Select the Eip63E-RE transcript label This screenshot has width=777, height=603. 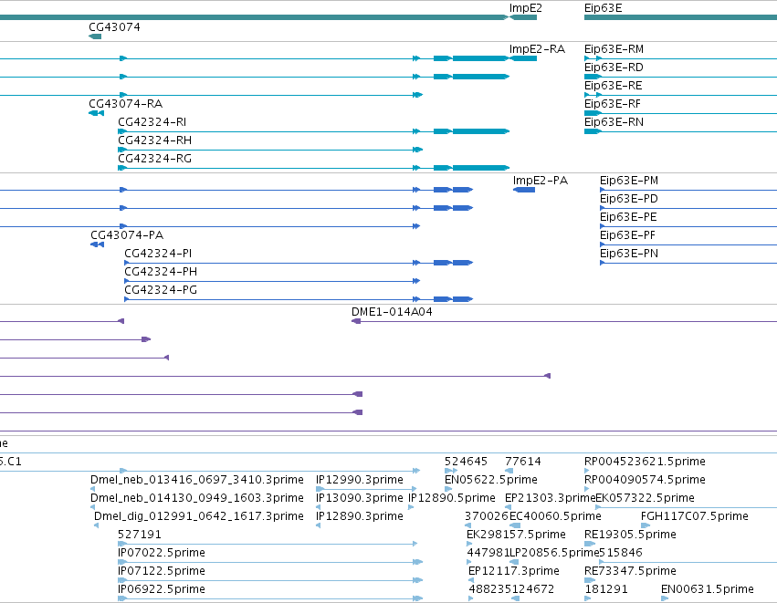(x=613, y=86)
